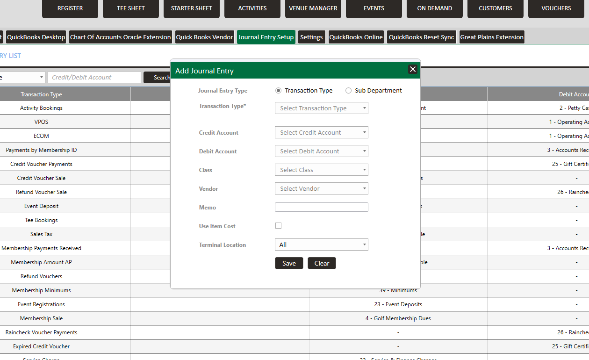
Task: Open the Venue Manager menu
Action: tap(313, 8)
